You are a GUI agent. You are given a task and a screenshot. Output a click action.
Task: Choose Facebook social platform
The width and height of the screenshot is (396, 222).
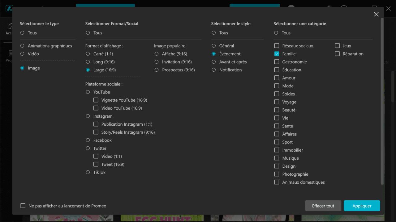(x=88, y=140)
